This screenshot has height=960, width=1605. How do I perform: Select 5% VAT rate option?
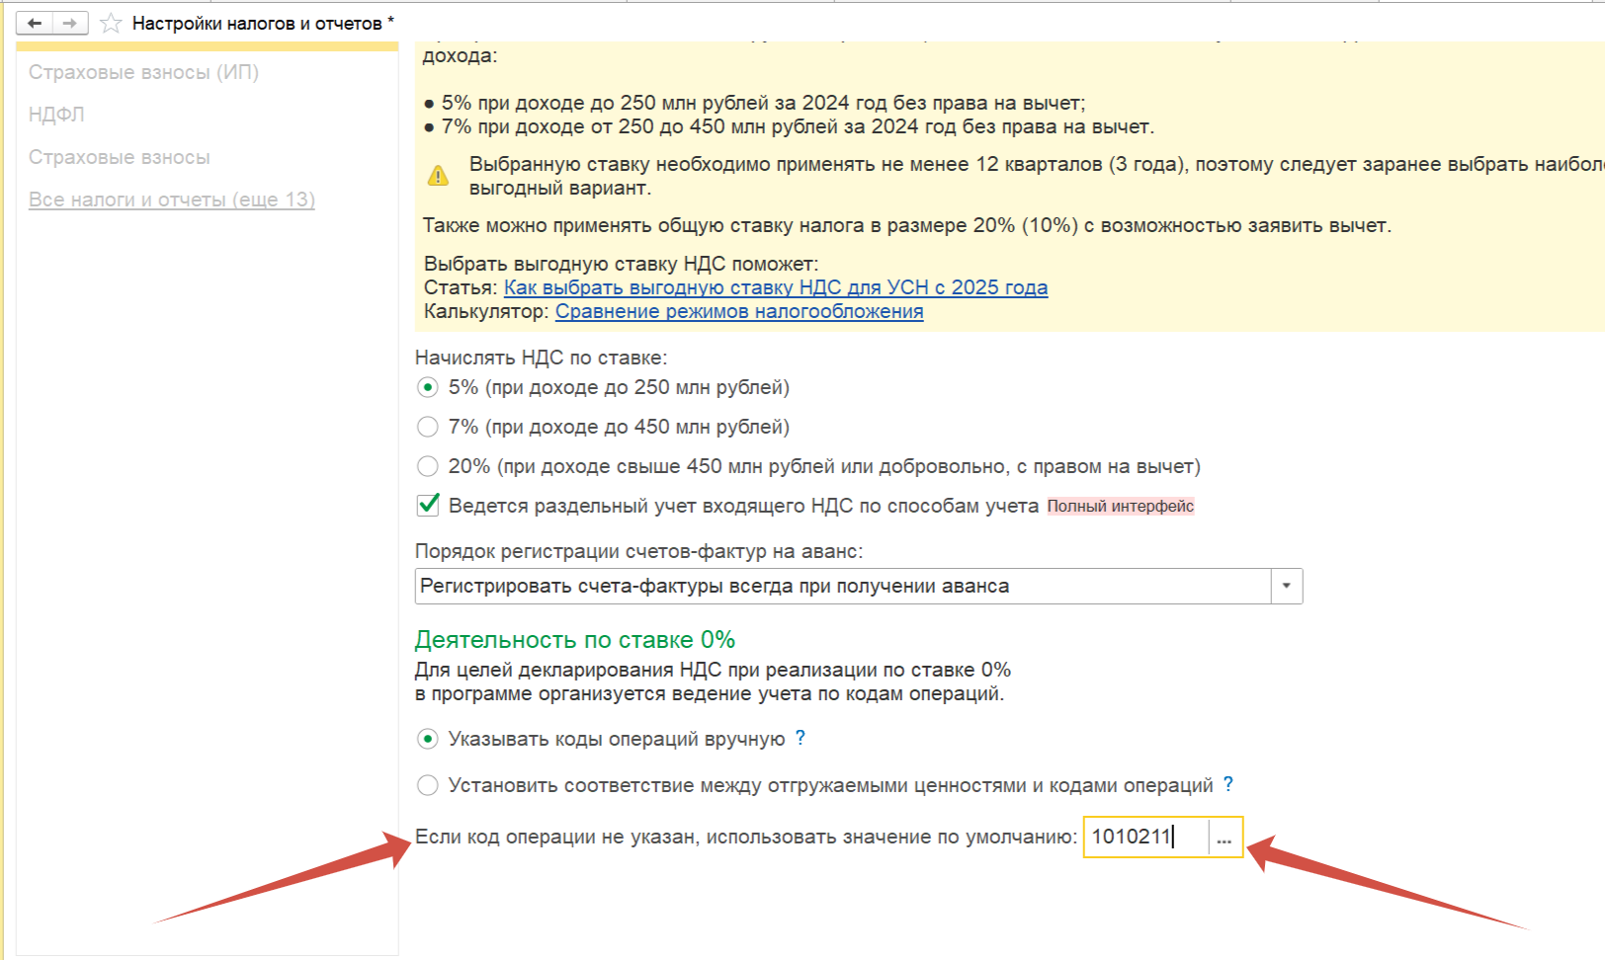[427, 387]
